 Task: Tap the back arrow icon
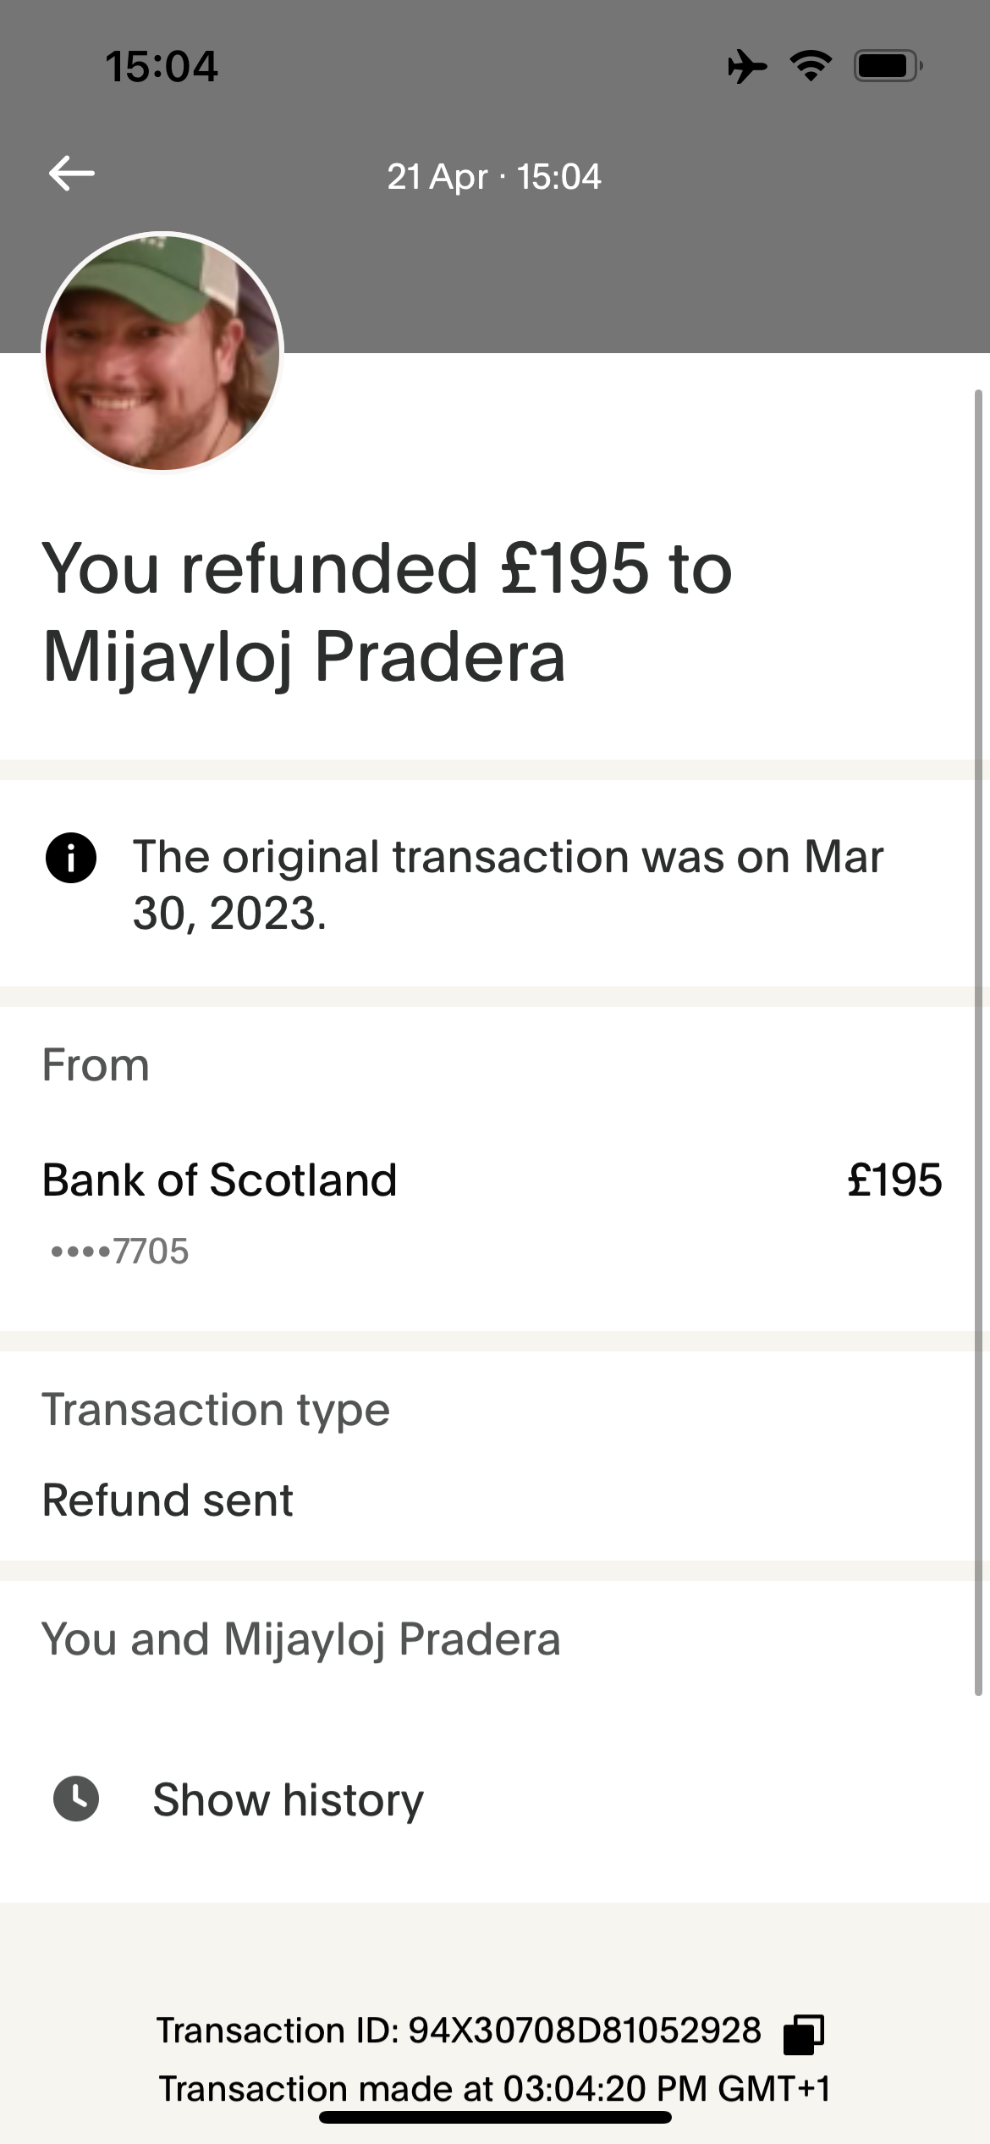(72, 174)
